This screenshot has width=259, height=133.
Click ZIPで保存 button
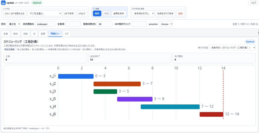coord(69,14)
